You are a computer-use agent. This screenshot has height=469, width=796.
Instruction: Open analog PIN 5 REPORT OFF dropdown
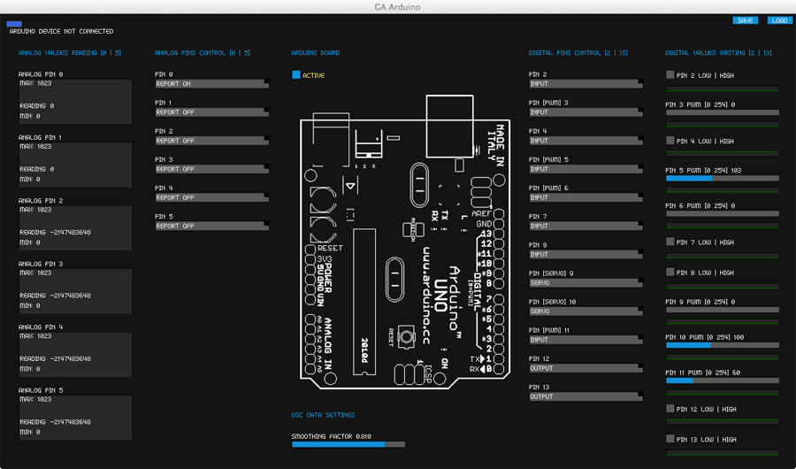click(212, 227)
